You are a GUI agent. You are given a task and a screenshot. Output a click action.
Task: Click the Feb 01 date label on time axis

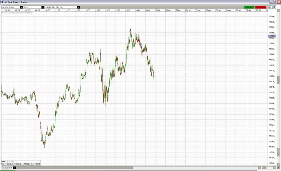point(188,10)
